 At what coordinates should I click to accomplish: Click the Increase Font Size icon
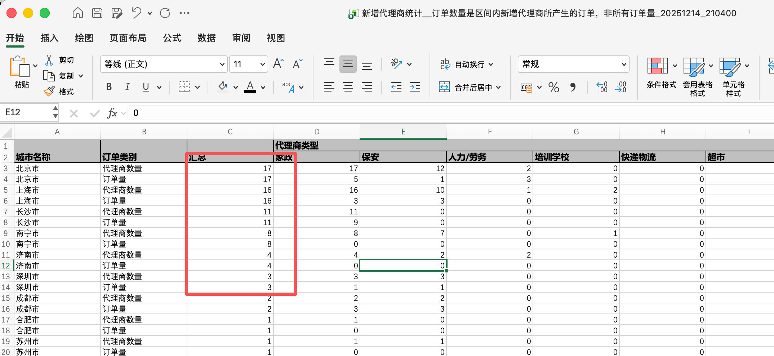[x=278, y=64]
